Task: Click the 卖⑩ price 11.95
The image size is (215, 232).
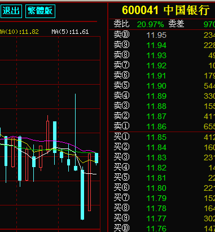Action: tap(156, 35)
